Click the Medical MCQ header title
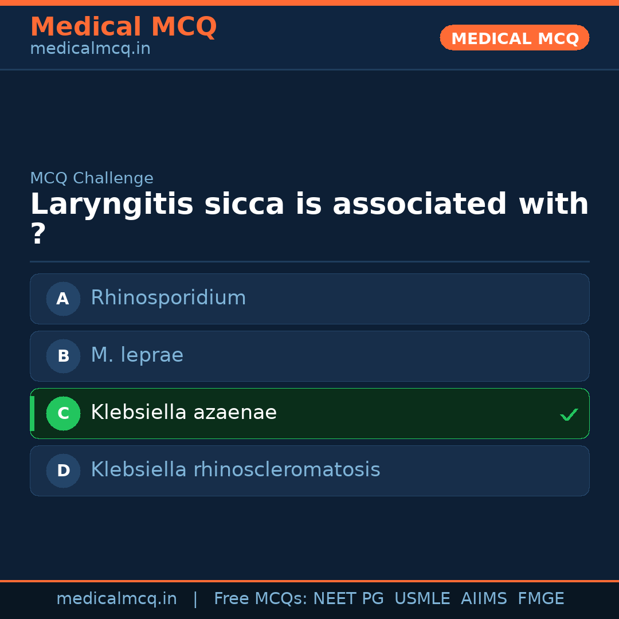Image resolution: width=619 pixels, height=619 pixels. coord(123,27)
